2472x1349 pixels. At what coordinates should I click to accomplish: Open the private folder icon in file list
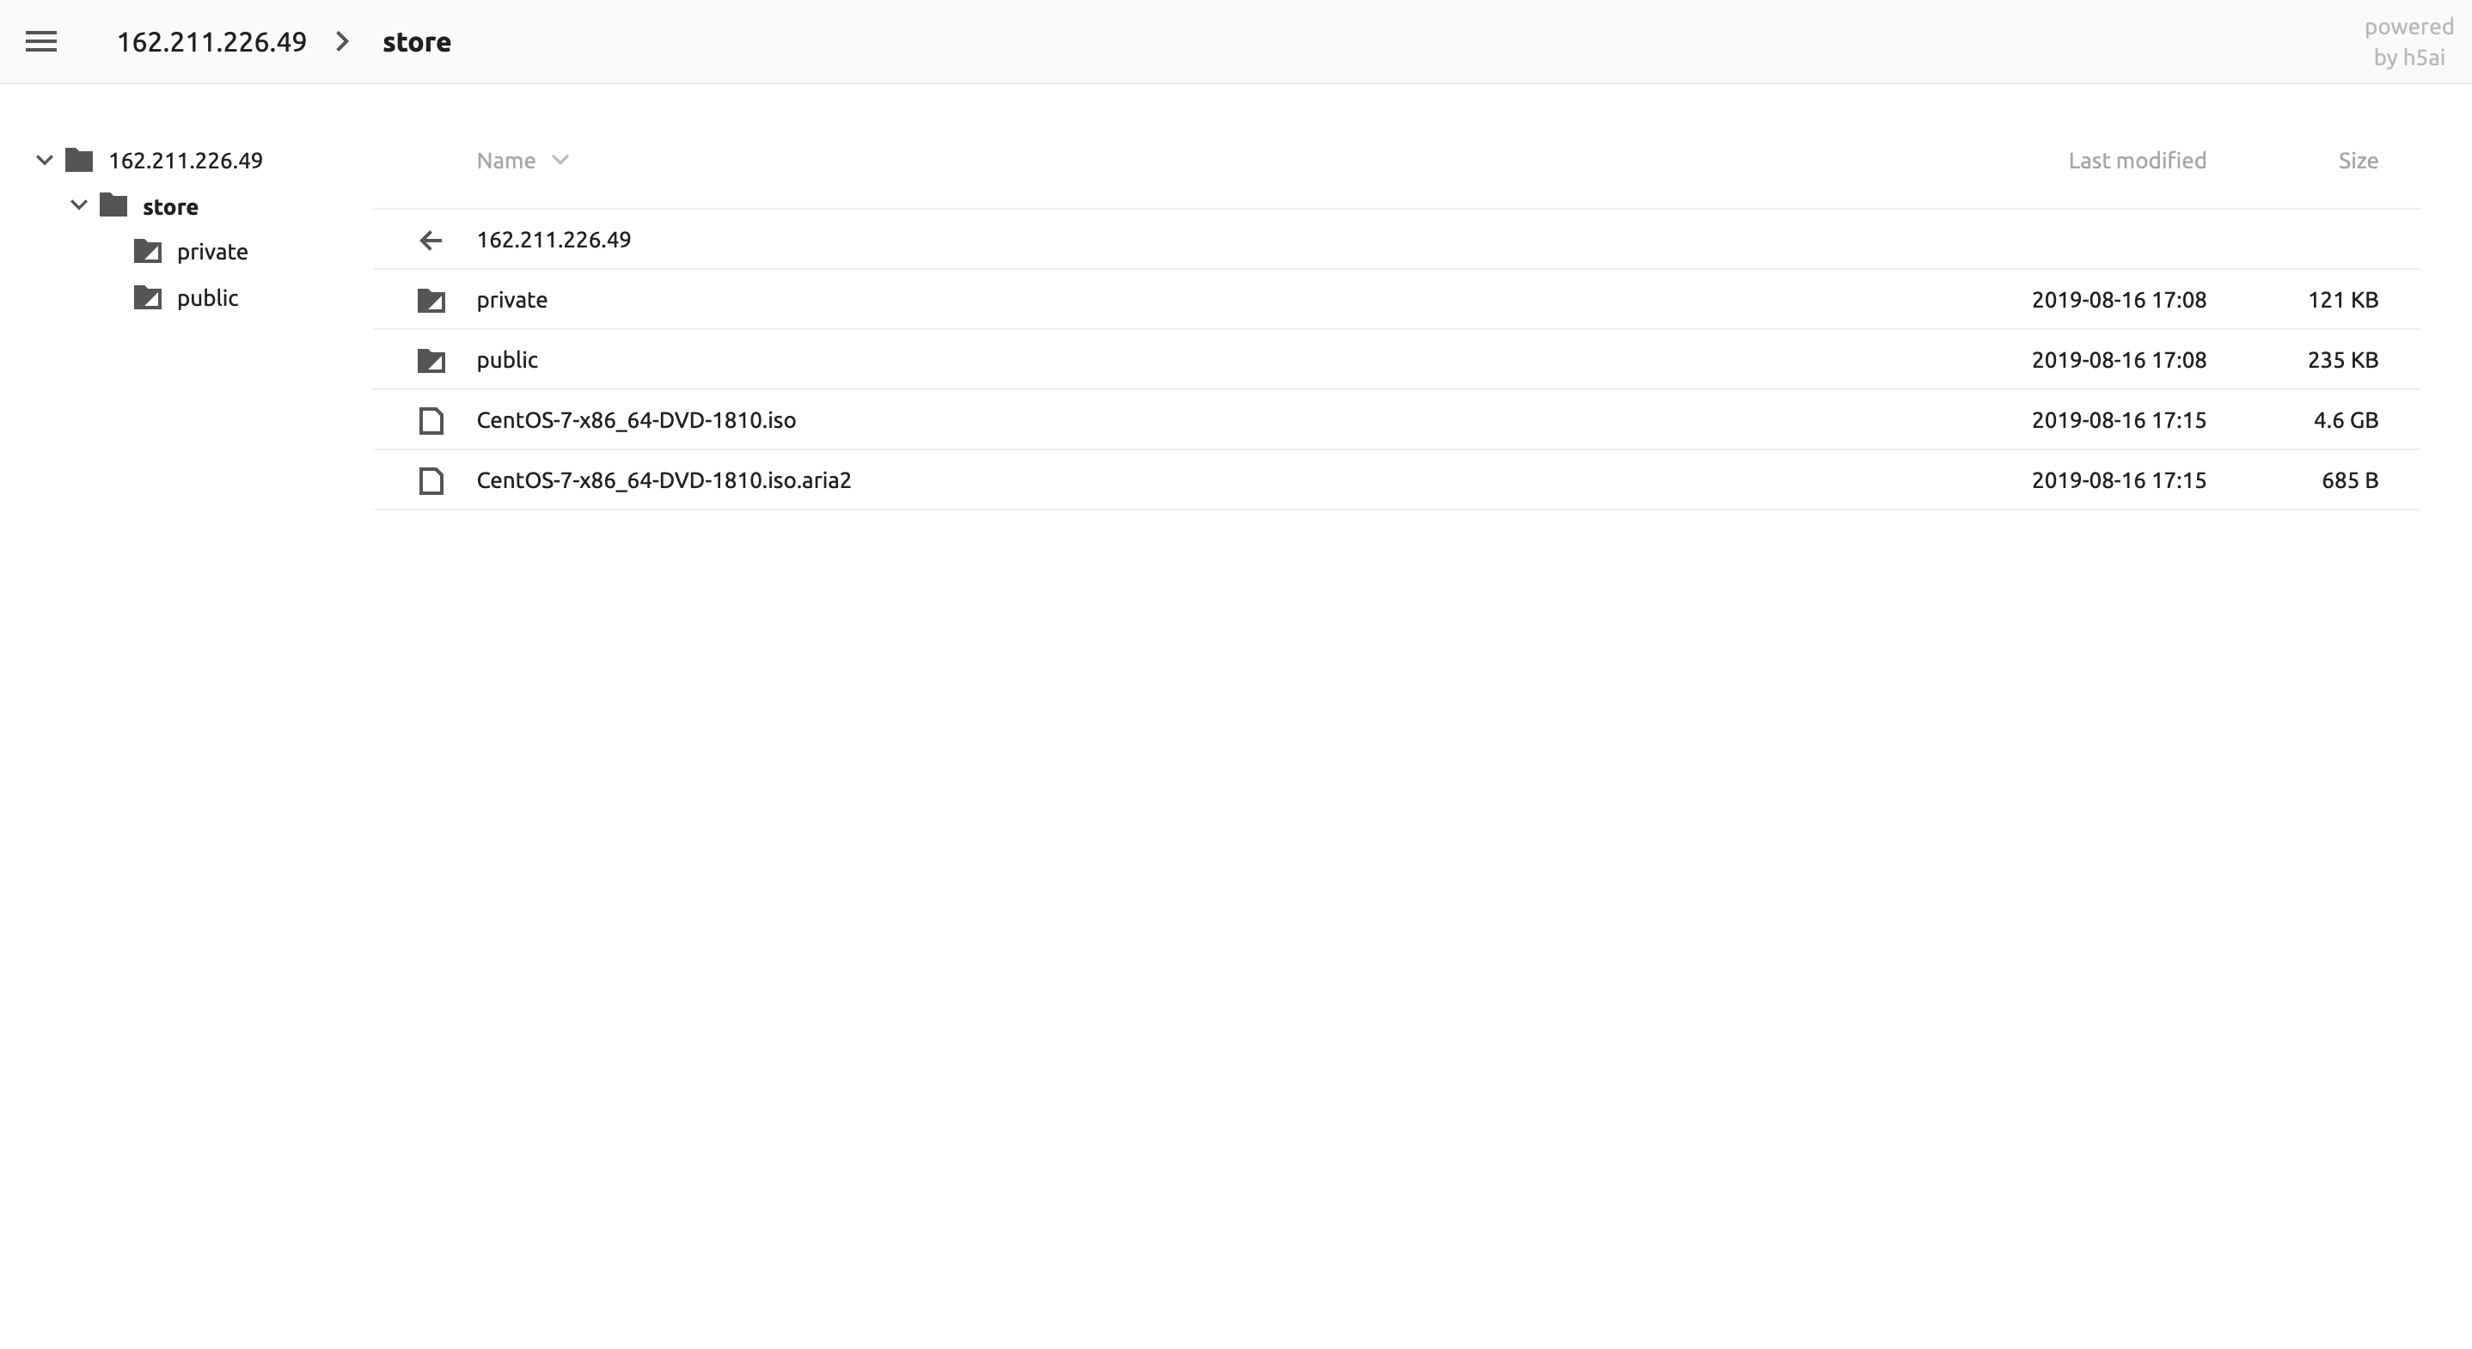[431, 301]
